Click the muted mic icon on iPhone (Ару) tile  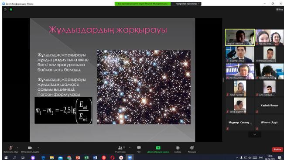coord(257,129)
